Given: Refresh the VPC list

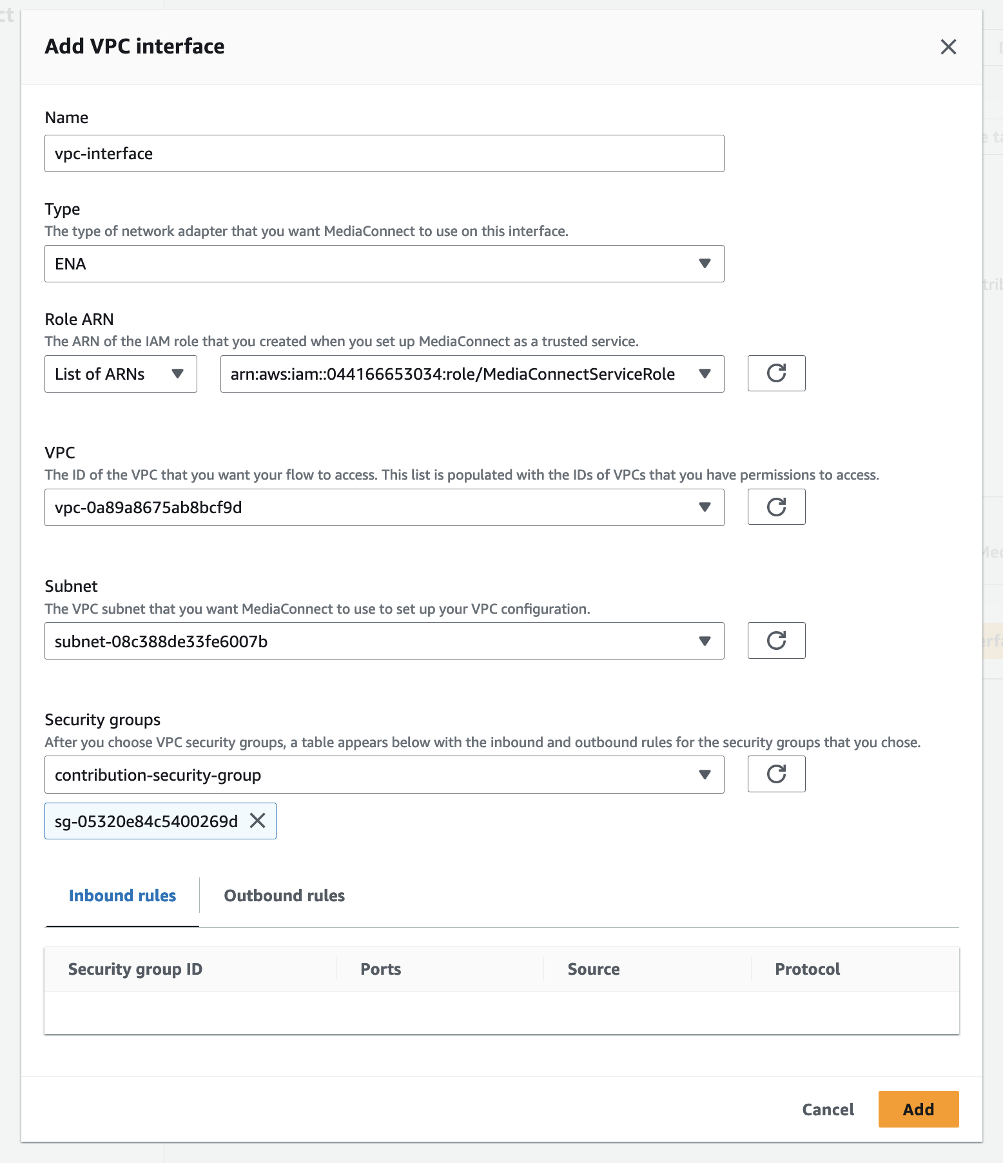Looking at the screenshot, I should pos(776,507).
